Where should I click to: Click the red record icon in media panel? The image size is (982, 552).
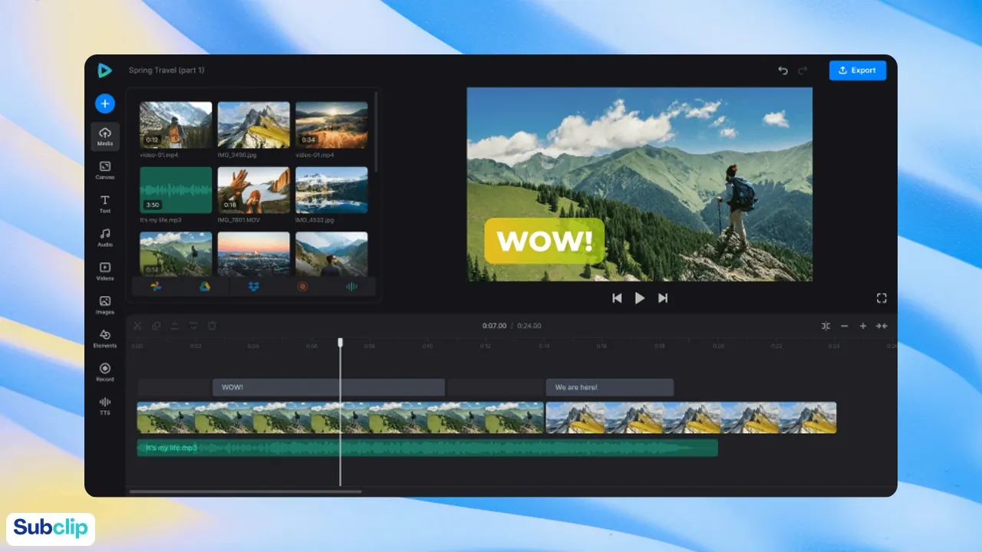[x=302, y=287]
